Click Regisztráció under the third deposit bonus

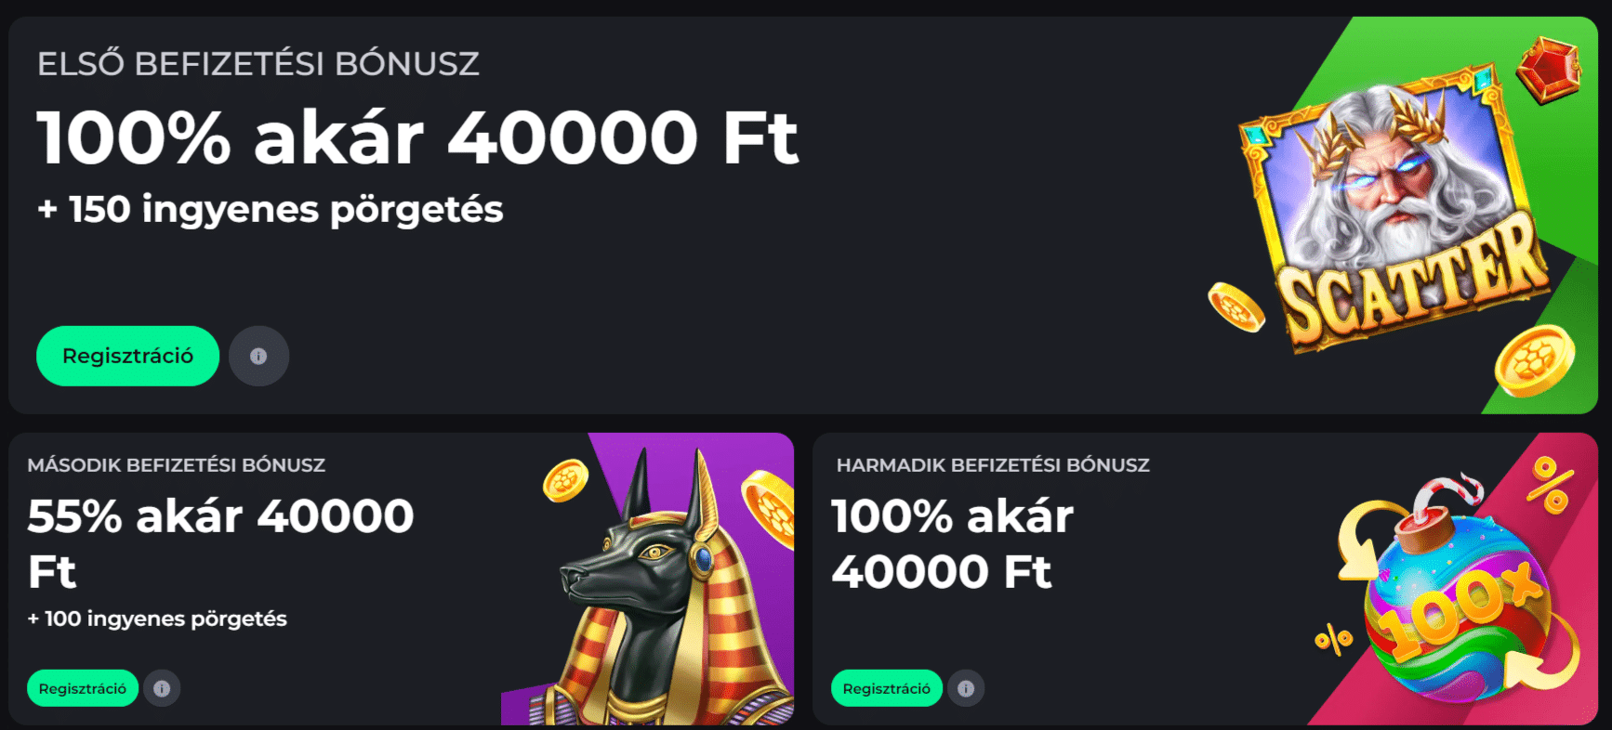886,688
